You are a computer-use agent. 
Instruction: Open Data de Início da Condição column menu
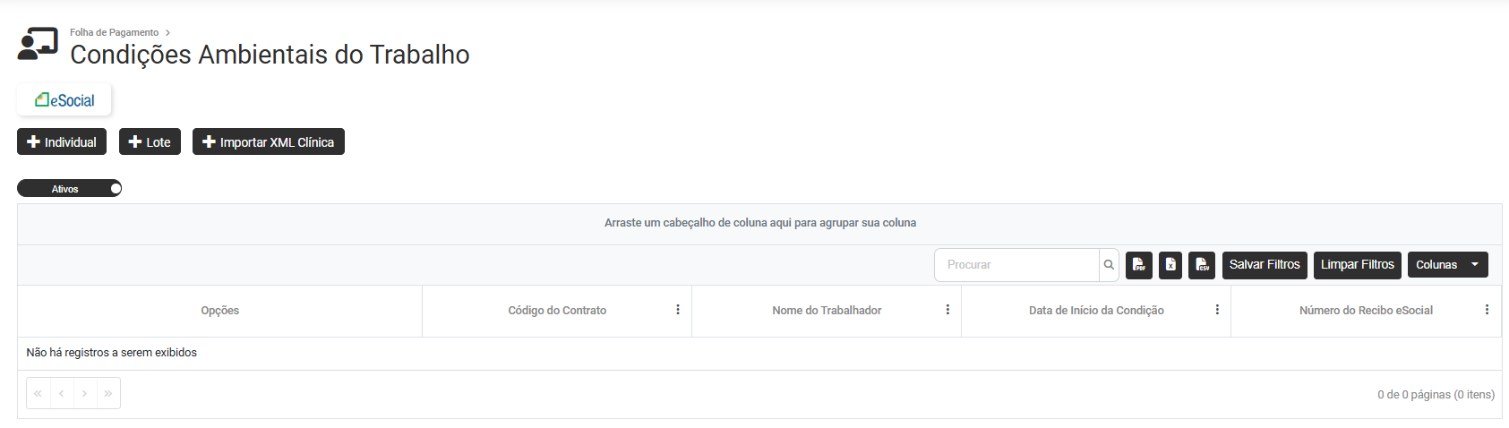click(x=1217, y=310)
